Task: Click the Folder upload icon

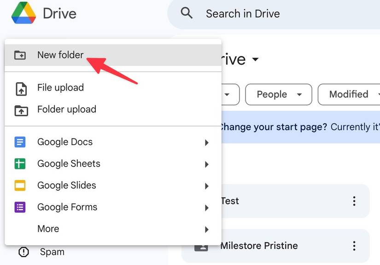Action: tap(21, 110)
